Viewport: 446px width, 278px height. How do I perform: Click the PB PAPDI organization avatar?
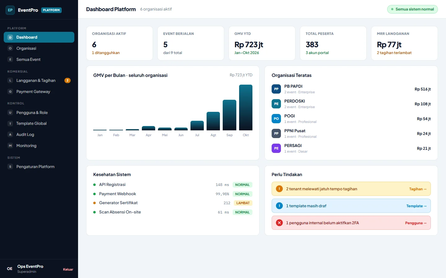coord(276,89)
